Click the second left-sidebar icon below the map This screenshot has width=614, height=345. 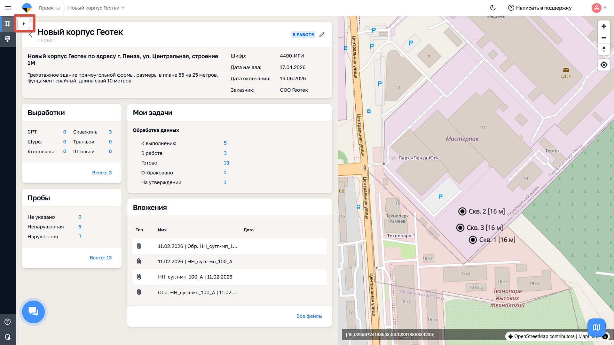pyautogui.click(x=8, y=39)
